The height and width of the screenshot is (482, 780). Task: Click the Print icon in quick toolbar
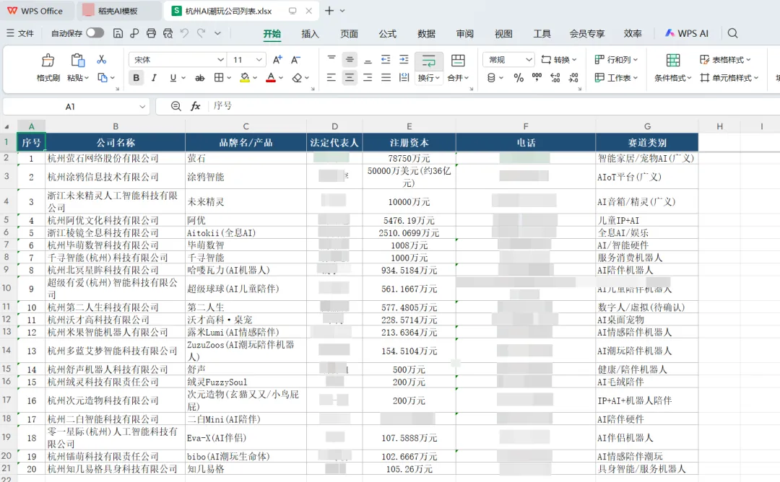(x=151, y=33)
